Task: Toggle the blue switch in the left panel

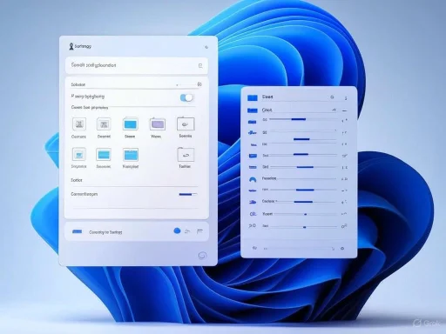Action: tap(186, 97)
